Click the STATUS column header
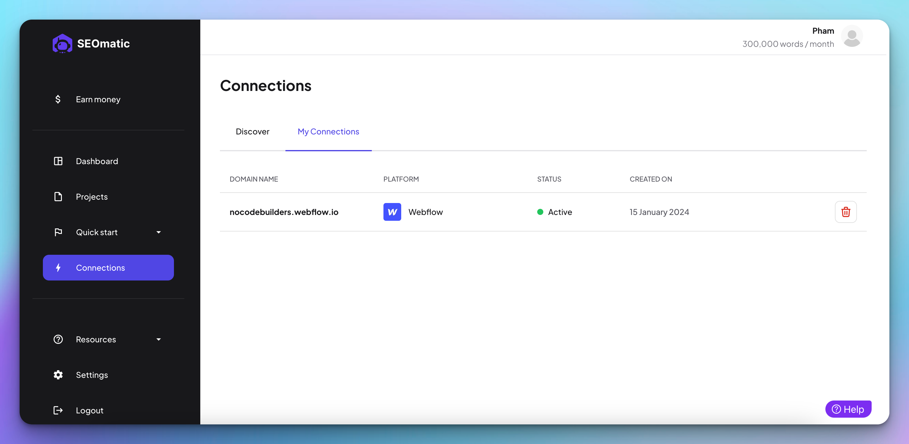 (549, 179)
